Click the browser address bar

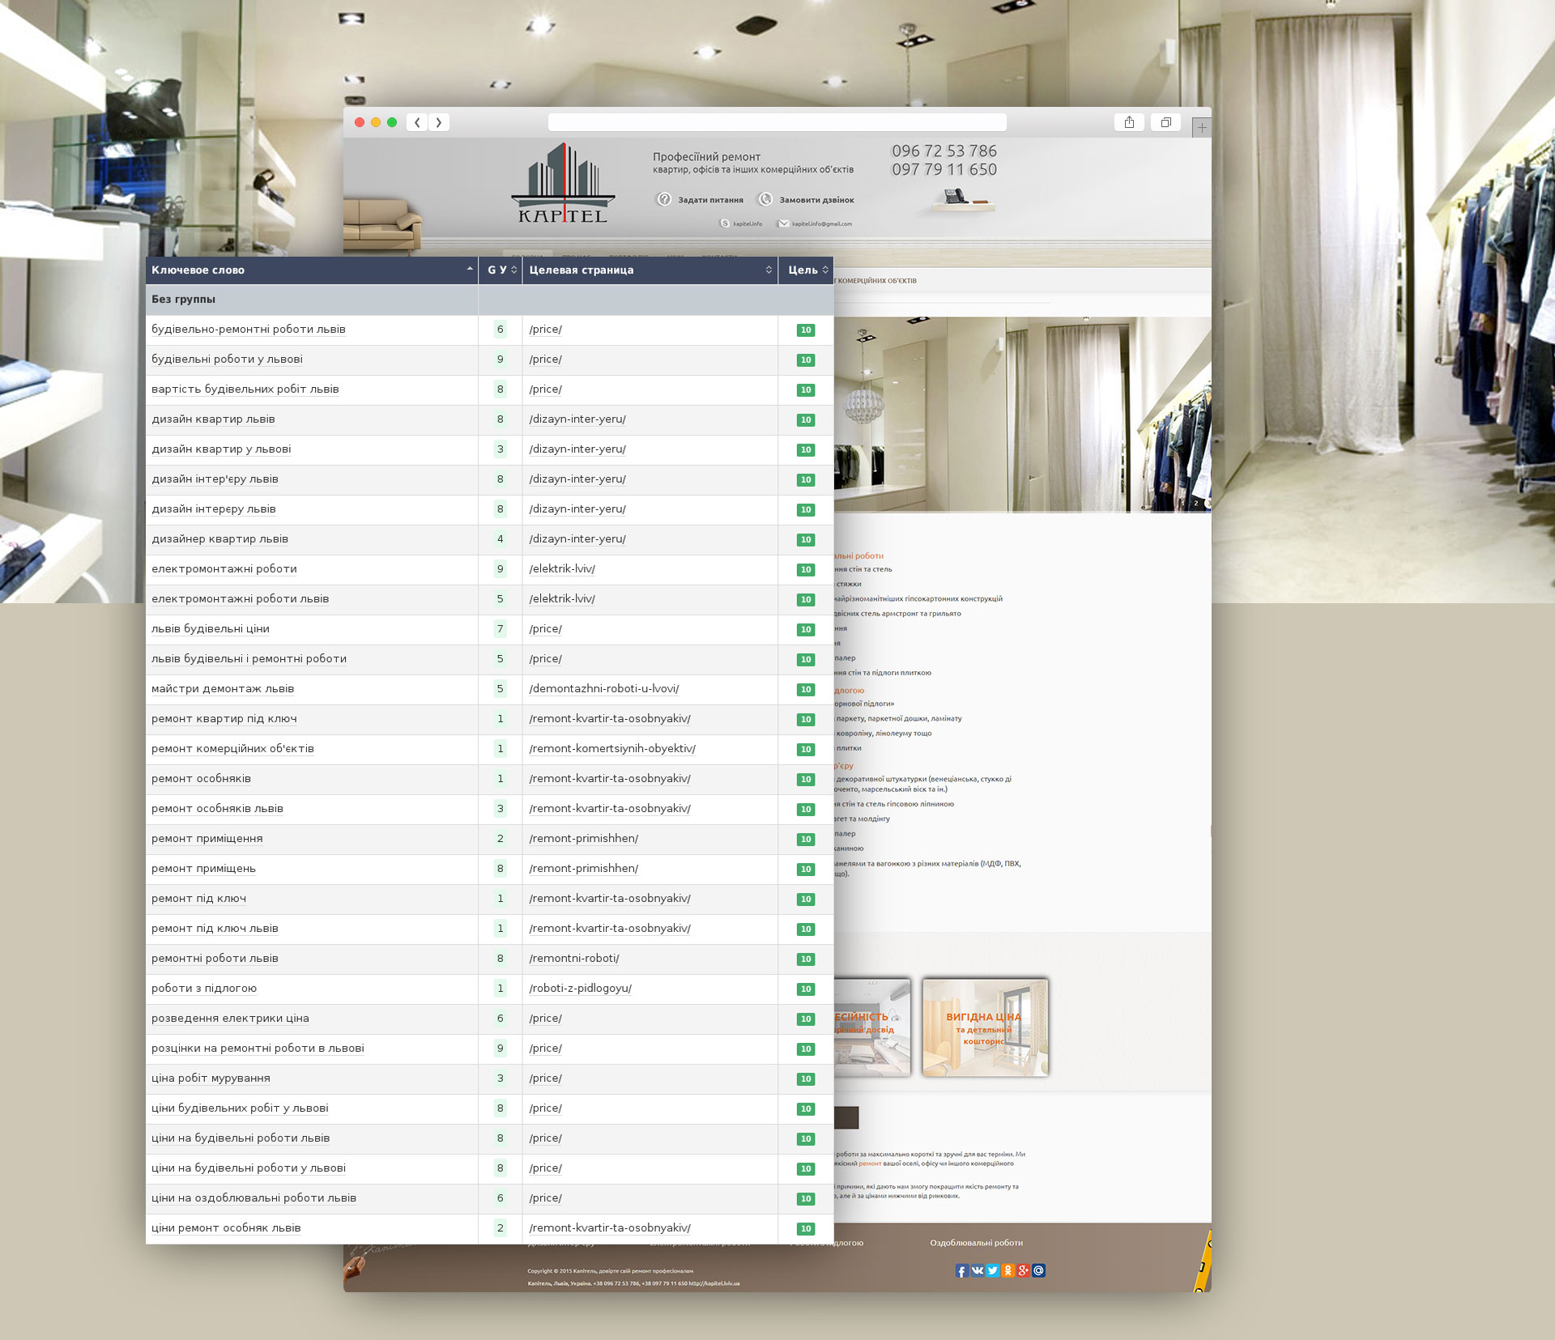(777, 122)
